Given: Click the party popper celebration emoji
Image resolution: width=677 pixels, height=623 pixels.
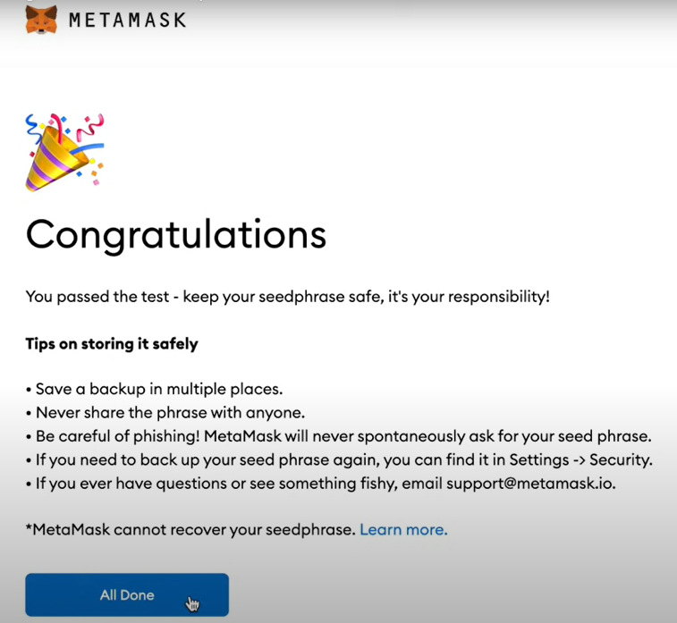Looking at the screenshot, I should pos(64,152).
